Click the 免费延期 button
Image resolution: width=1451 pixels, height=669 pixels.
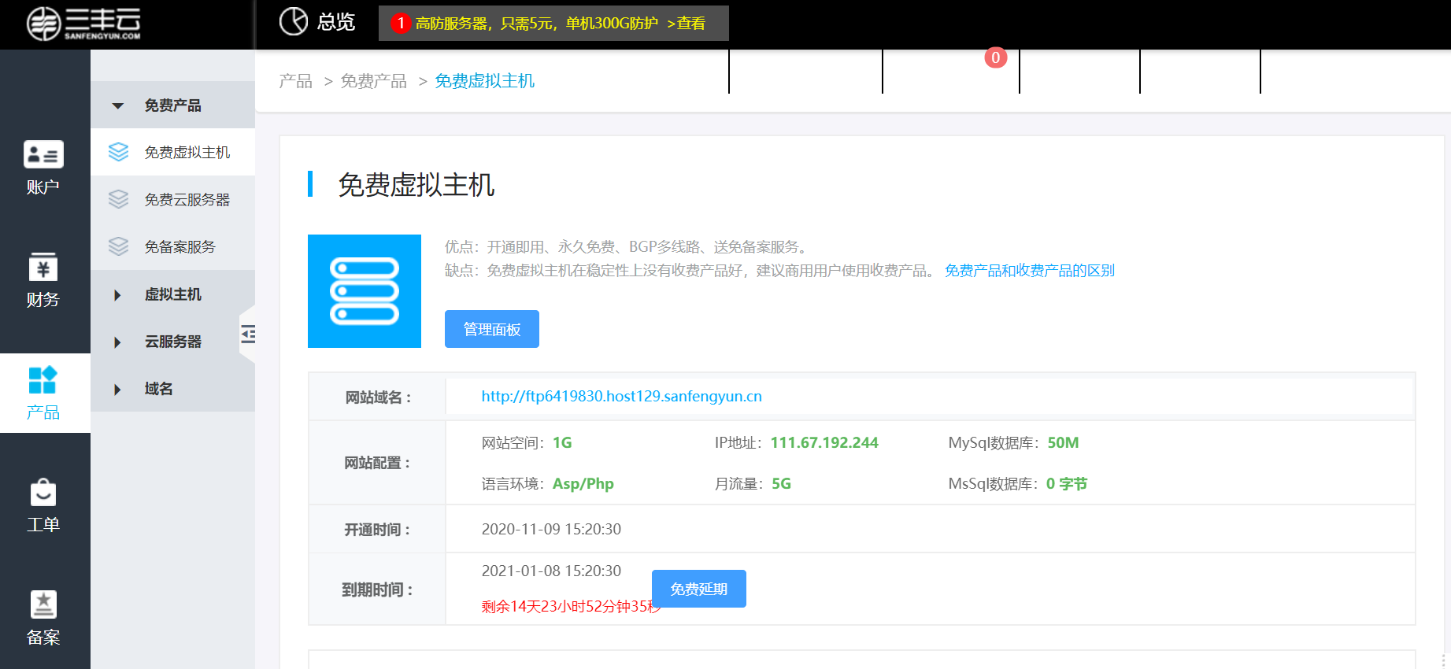pyautogui.click(x=699, y=589)
